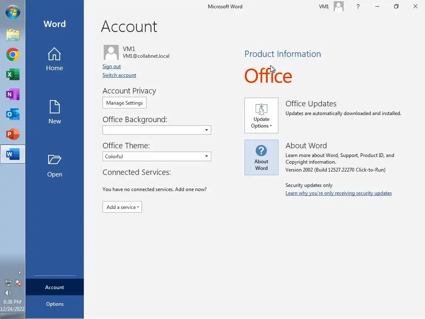The height and width of the screenshot is (319, 425).
Task: Click the About Word button
Action: pos(261,157)
